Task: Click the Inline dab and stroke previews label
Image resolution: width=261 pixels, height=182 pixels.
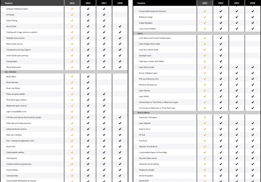Action: (x=19, y=123)
